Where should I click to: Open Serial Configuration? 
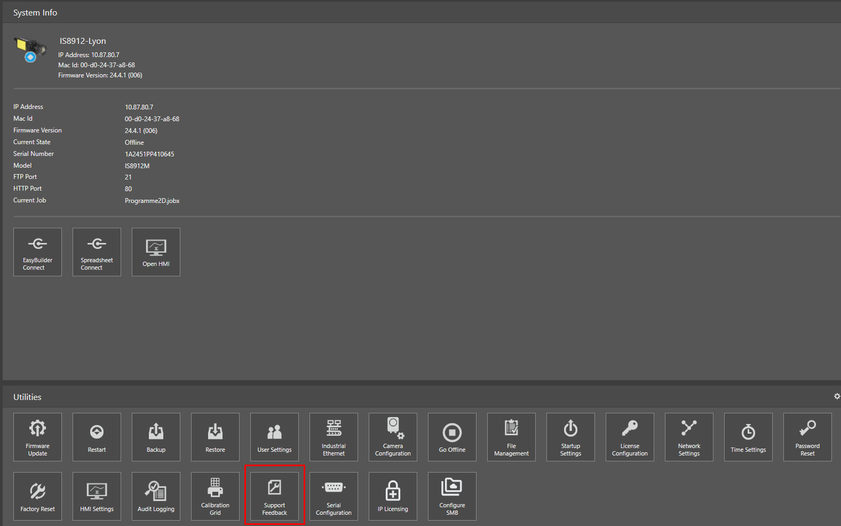click(x=334, y=496)
